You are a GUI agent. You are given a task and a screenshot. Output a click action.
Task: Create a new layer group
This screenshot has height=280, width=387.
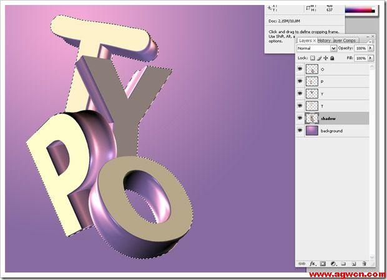[343, 264]
